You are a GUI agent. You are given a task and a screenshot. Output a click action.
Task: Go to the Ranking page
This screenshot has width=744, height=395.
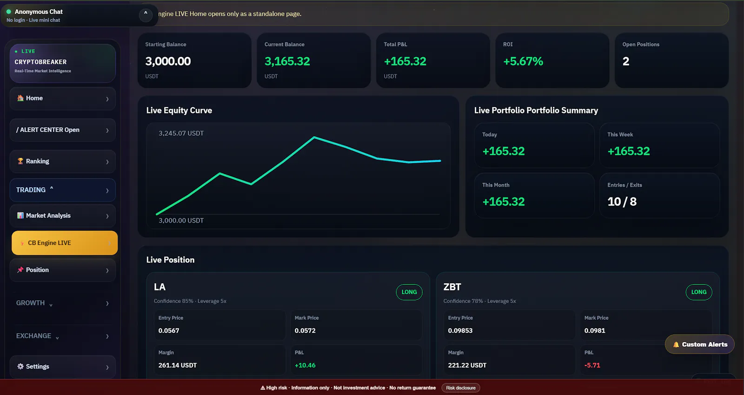[x=63, y=161]
